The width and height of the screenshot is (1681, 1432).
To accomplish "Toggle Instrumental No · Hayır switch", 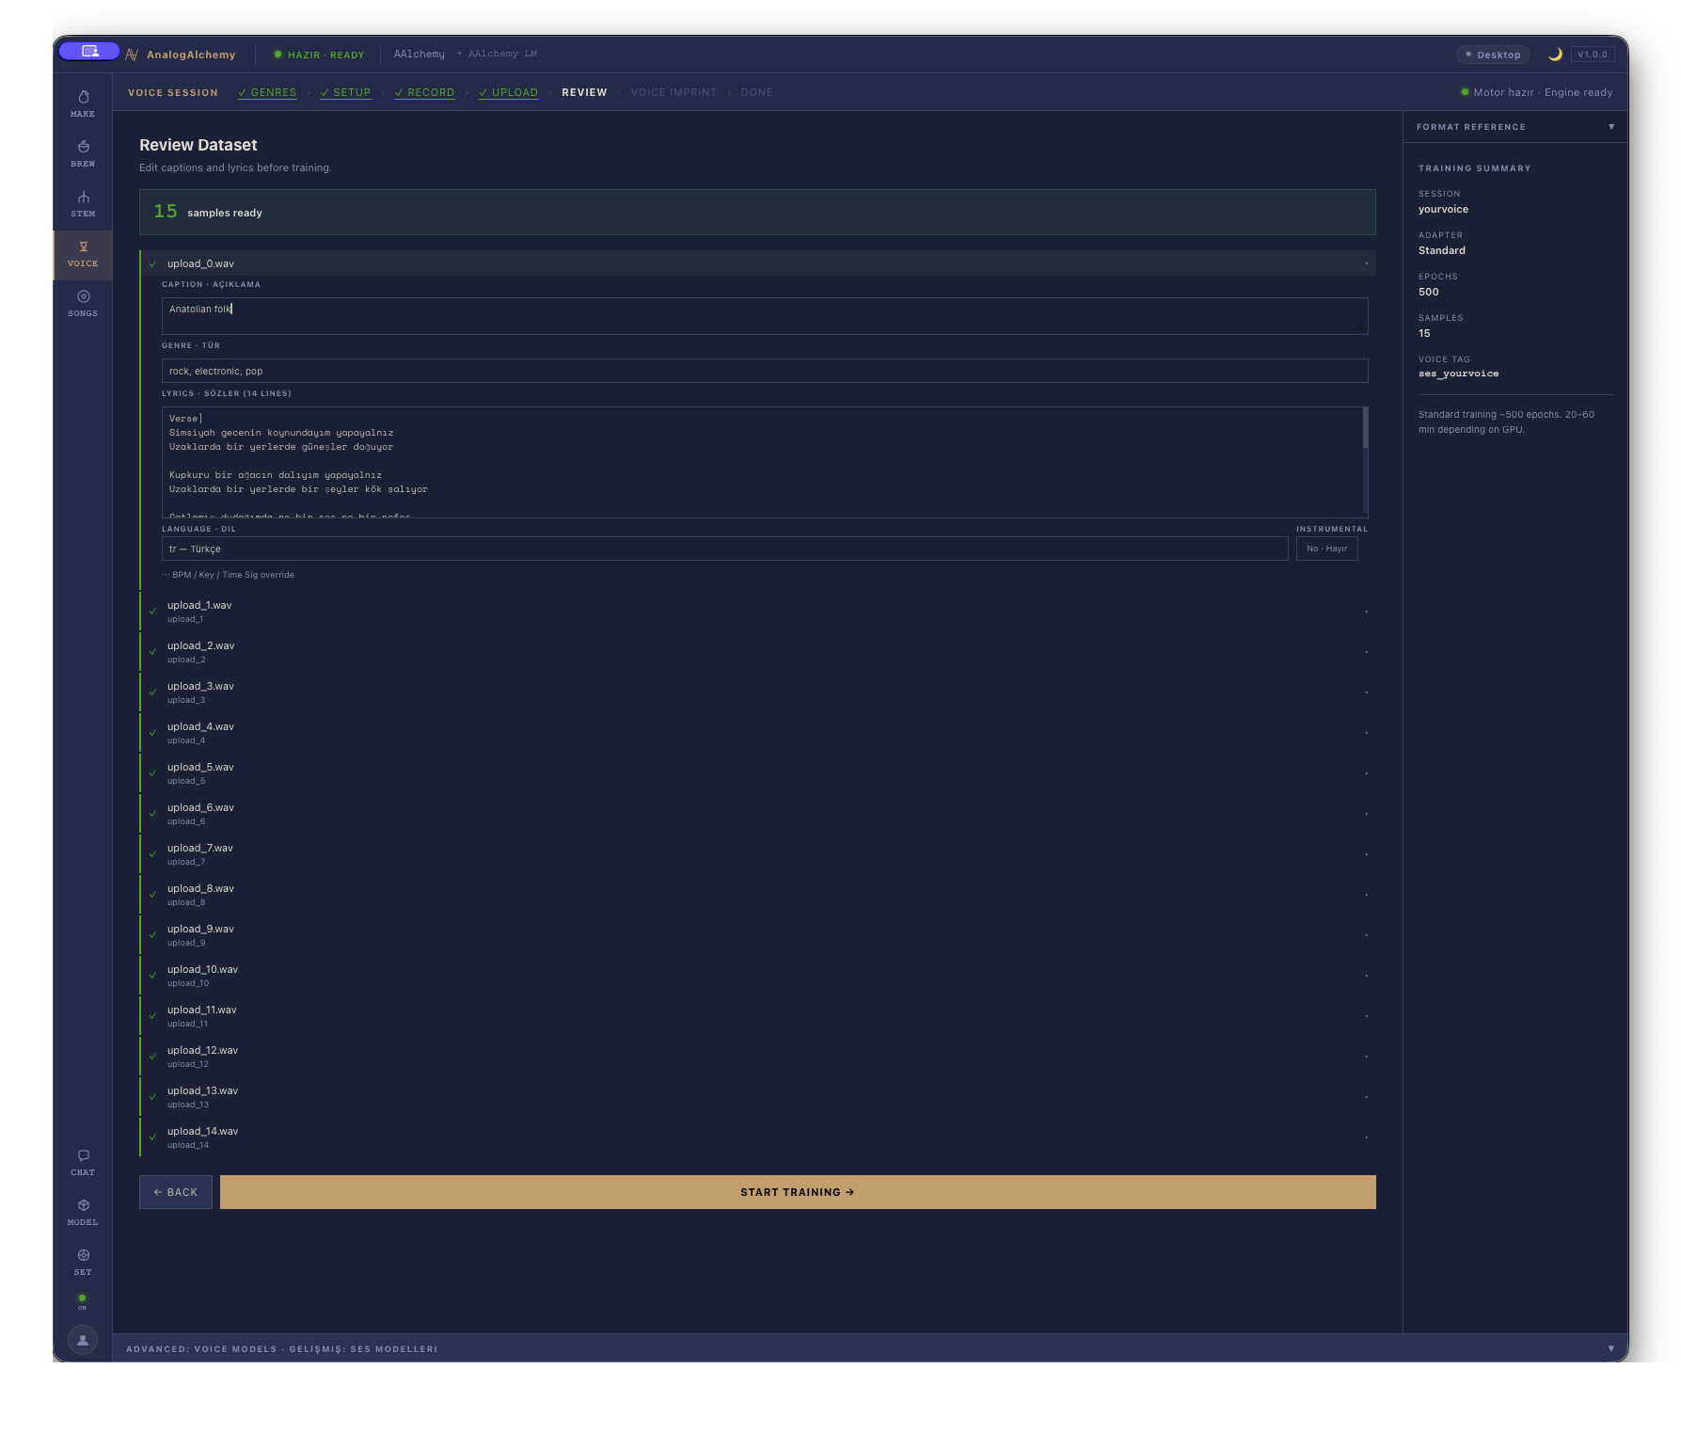I will point(1326,549).
